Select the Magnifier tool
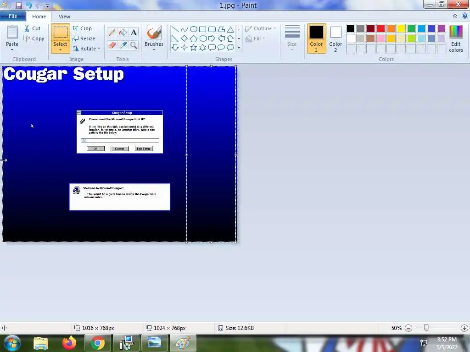 click(134, 45)
